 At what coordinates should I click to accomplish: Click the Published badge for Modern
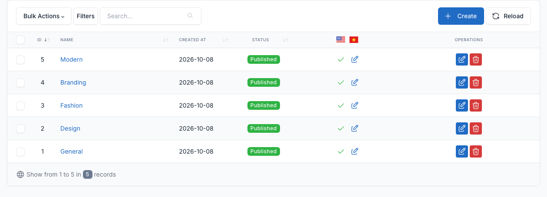[264, 59]
